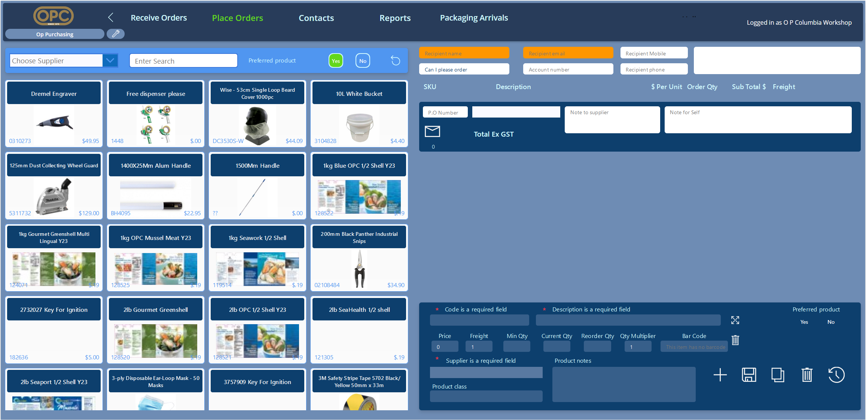Toggle preferred product filter to Yes
866x420 pixels.
[336, 61]
